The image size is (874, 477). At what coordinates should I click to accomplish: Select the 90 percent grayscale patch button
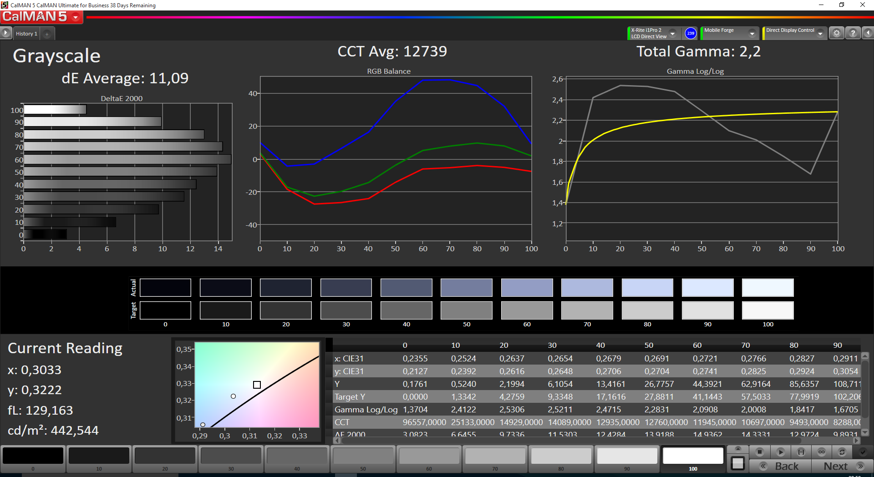point(627,458)
